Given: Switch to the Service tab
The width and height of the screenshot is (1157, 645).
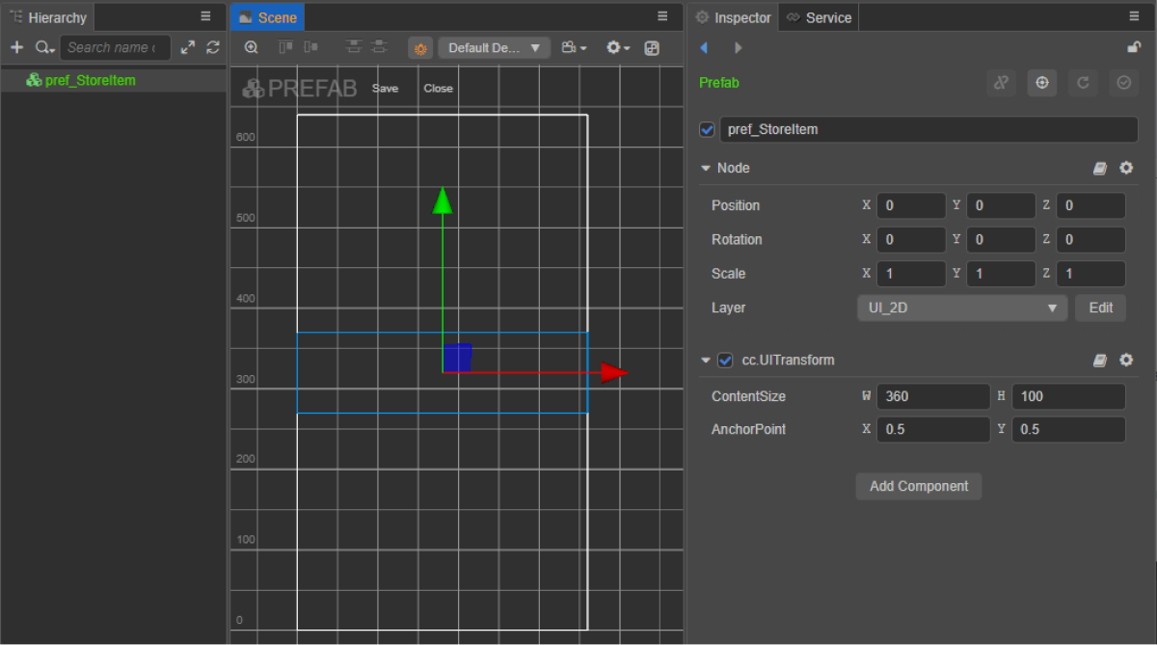Looking at the screenshot, I should (x=820, y=17).
